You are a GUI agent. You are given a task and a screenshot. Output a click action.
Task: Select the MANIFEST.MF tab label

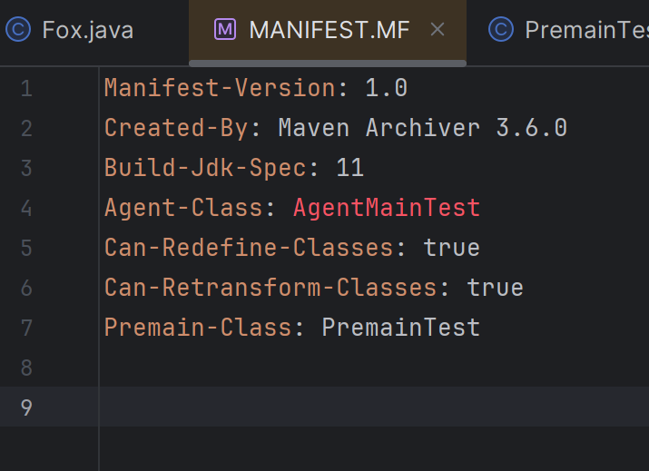coord(329,30)
